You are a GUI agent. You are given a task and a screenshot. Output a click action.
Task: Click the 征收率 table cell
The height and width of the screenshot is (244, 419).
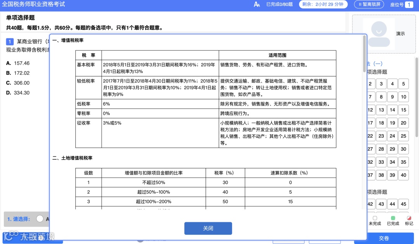(88, 133)
